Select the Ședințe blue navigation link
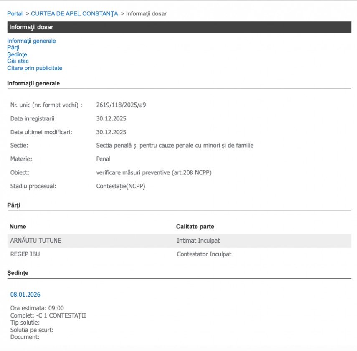 tap(17, 54)
